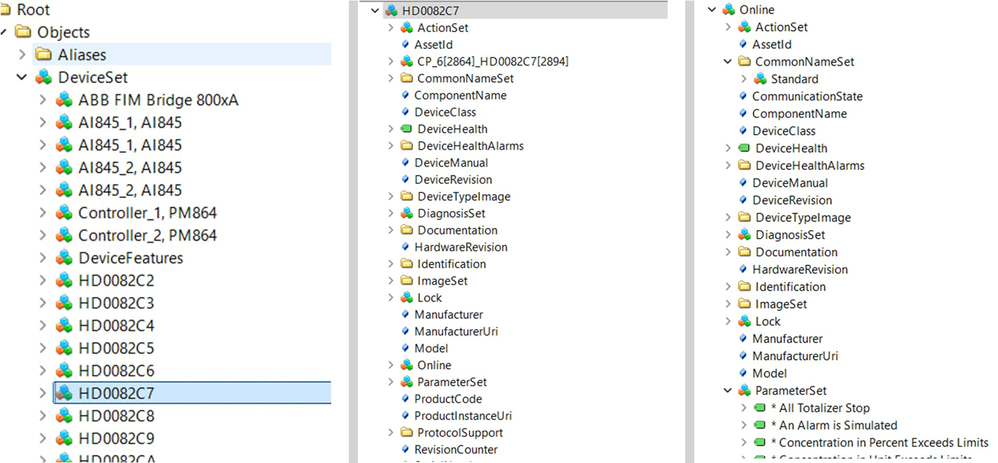Click the green All Totalizer Stop icon
998x463 pixels.
[759, 408]
